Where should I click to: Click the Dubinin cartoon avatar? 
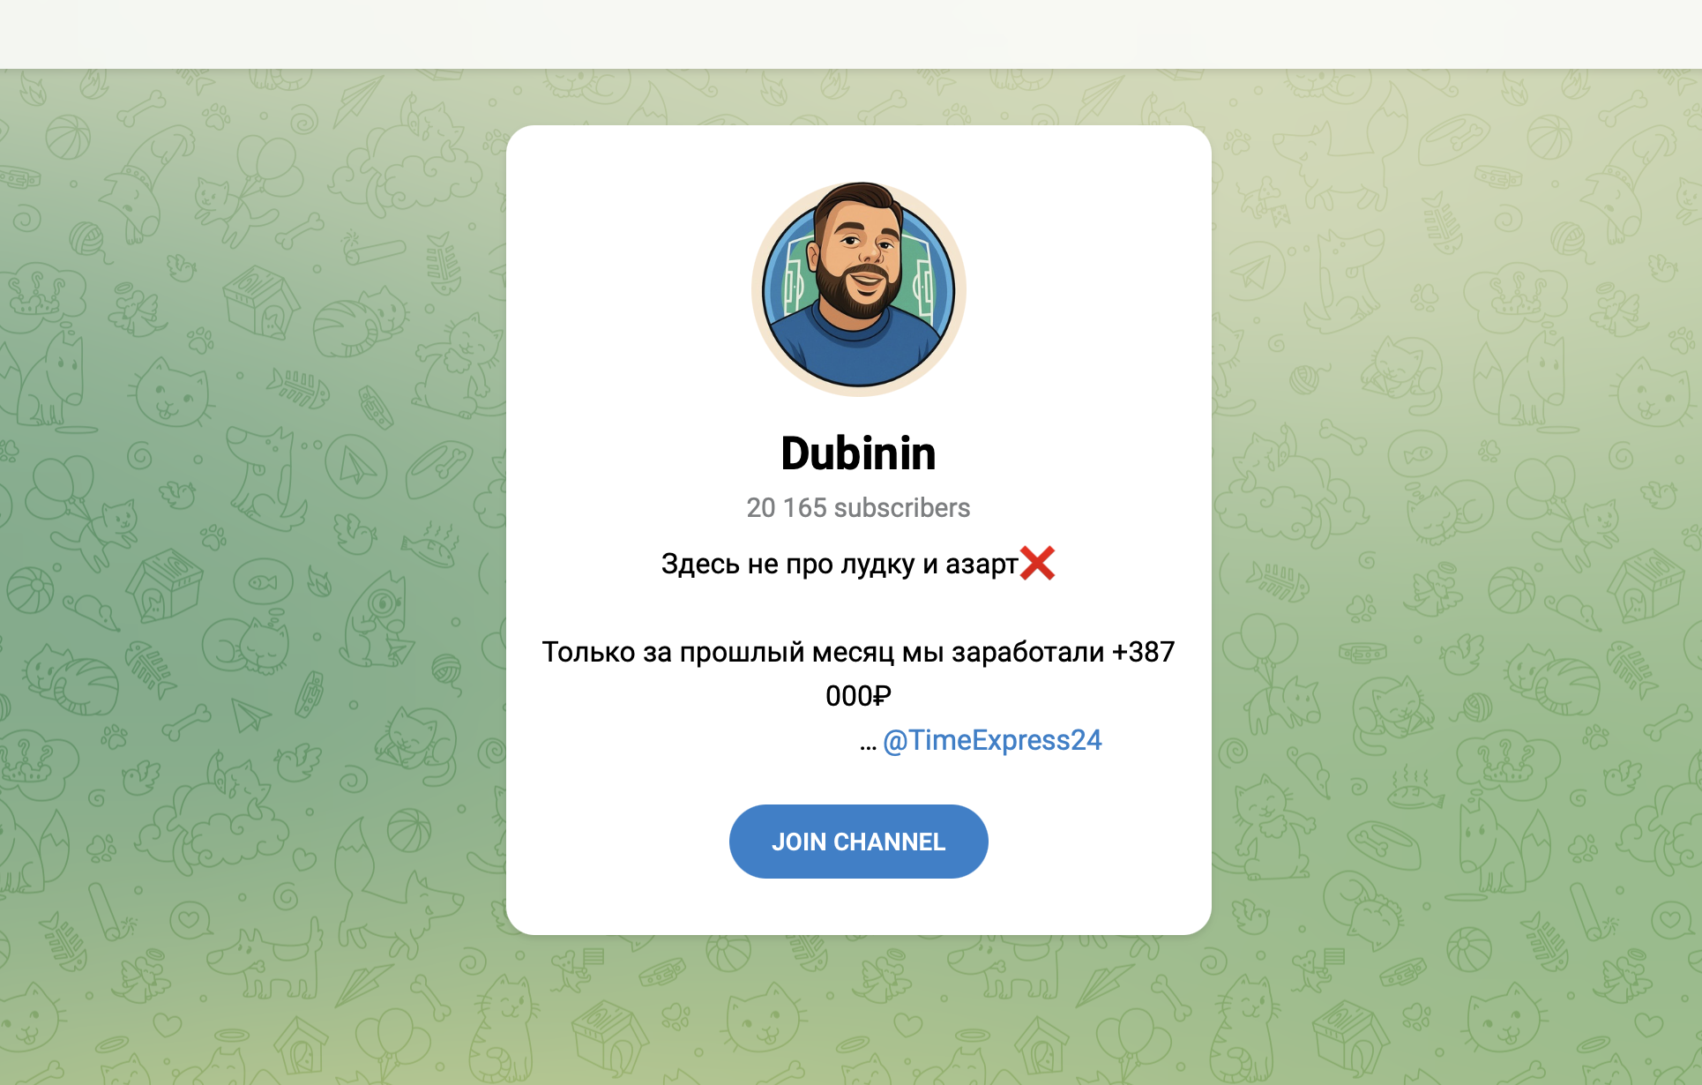pos(858,289)
